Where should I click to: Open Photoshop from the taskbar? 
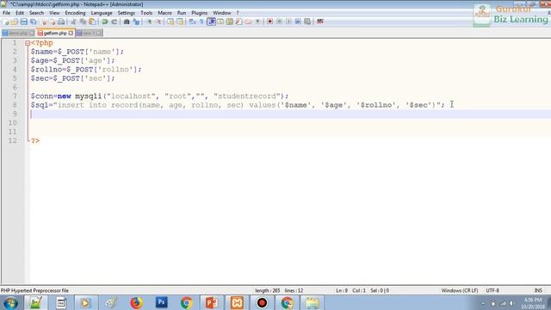(162, 302)
